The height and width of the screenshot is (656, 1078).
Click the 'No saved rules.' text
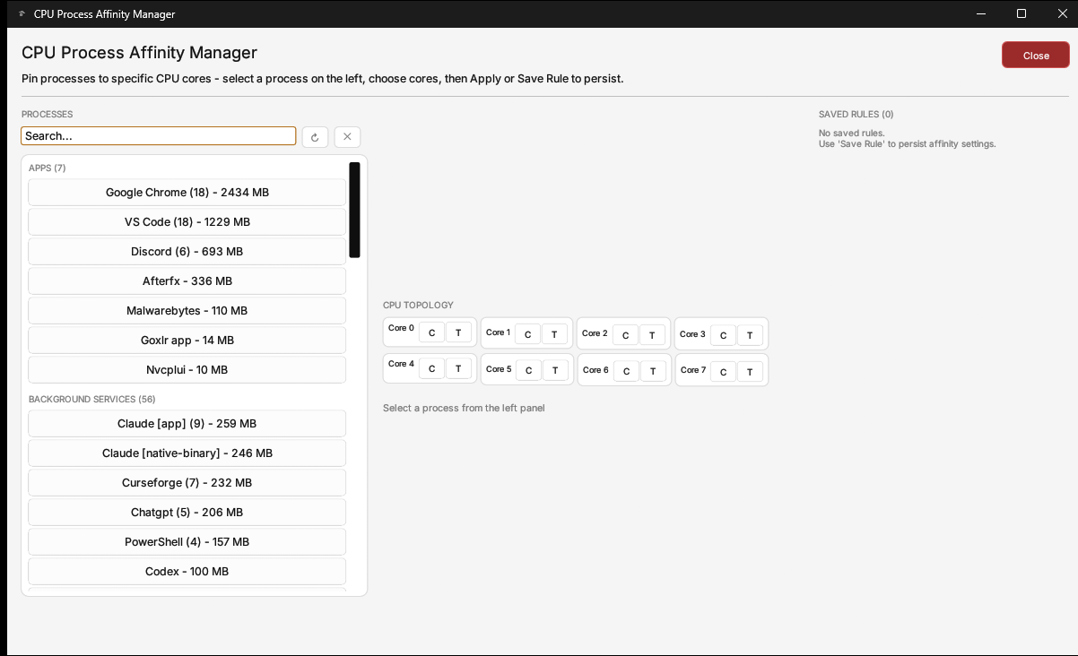(x=851, y=133)
